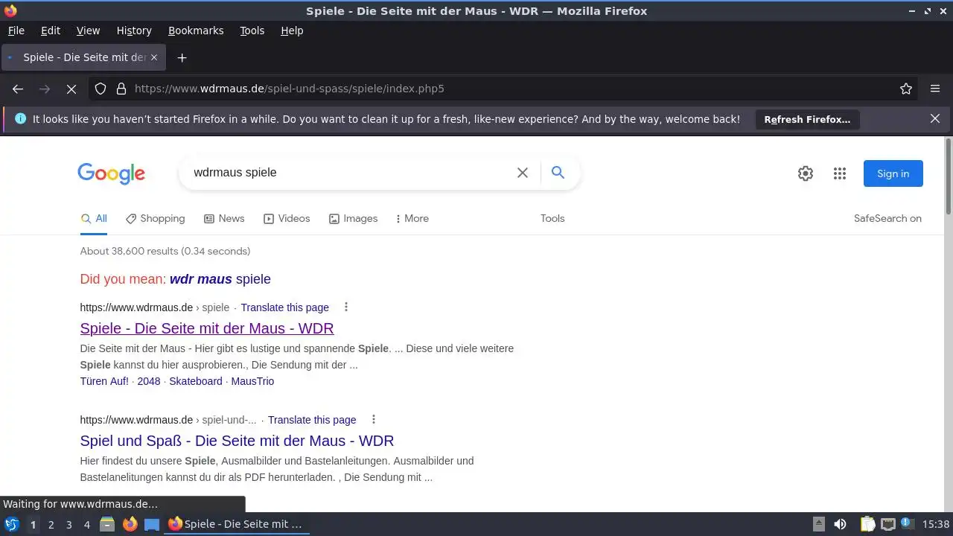The width and height of the screenshot is (953, 536).
Task: Click the Refresh Firefox button
Action: pos(807,119)
